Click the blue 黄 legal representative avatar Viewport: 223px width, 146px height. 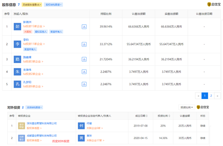point(81,138)
